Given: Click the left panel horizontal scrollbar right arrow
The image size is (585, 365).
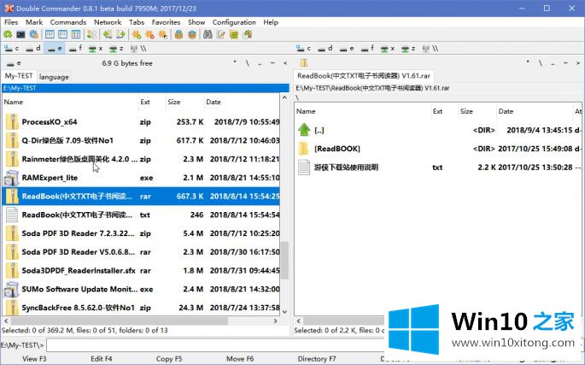Looking at the screenshot, I should tap(275, 321).
